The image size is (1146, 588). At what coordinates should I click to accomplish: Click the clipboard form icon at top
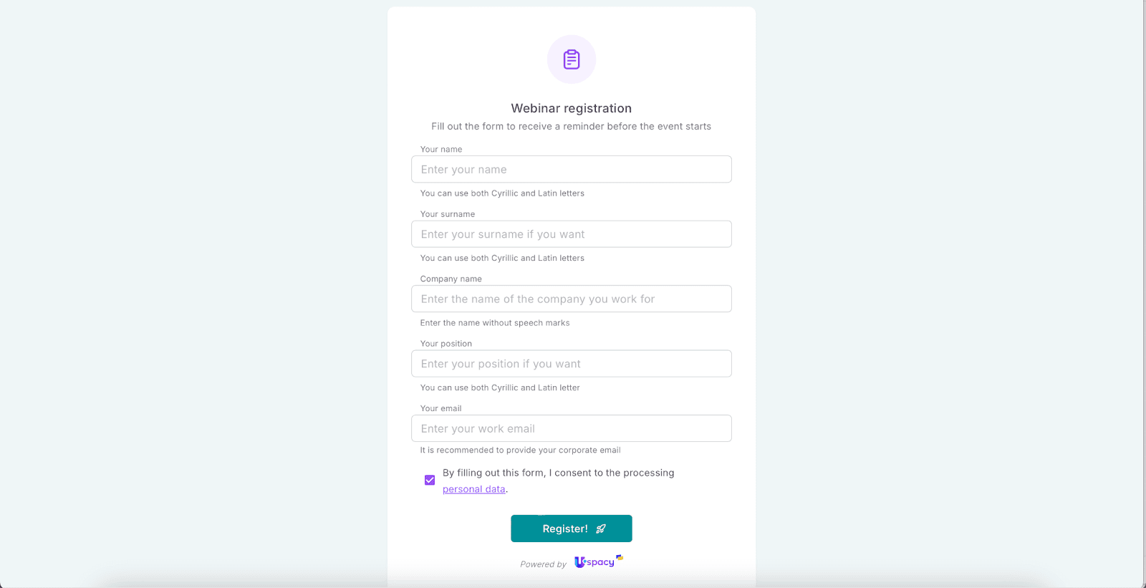572,59
